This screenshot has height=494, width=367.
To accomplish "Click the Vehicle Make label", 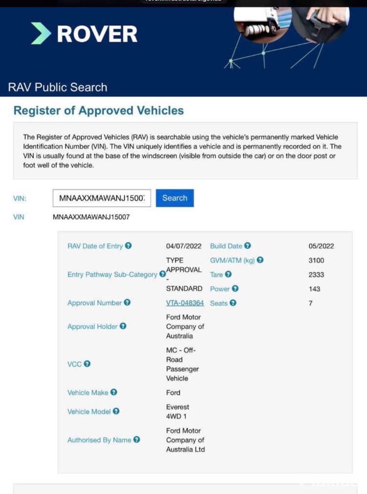I will 88,393.
